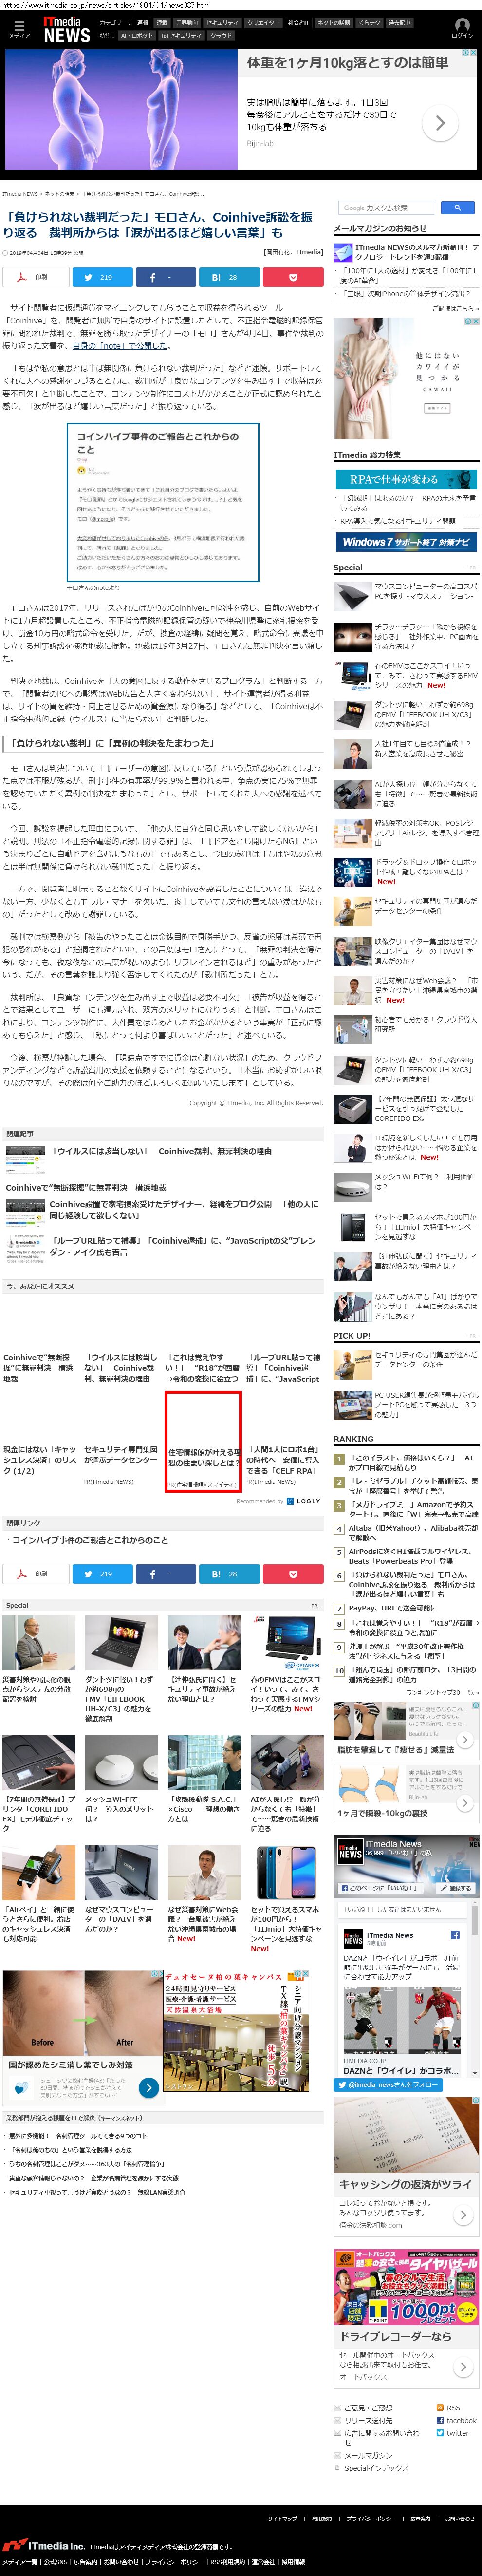The height and width of the screenshot is (2576, 482).
Task: Click サイトマップ in the black footer
Action: pos(282,2518)
